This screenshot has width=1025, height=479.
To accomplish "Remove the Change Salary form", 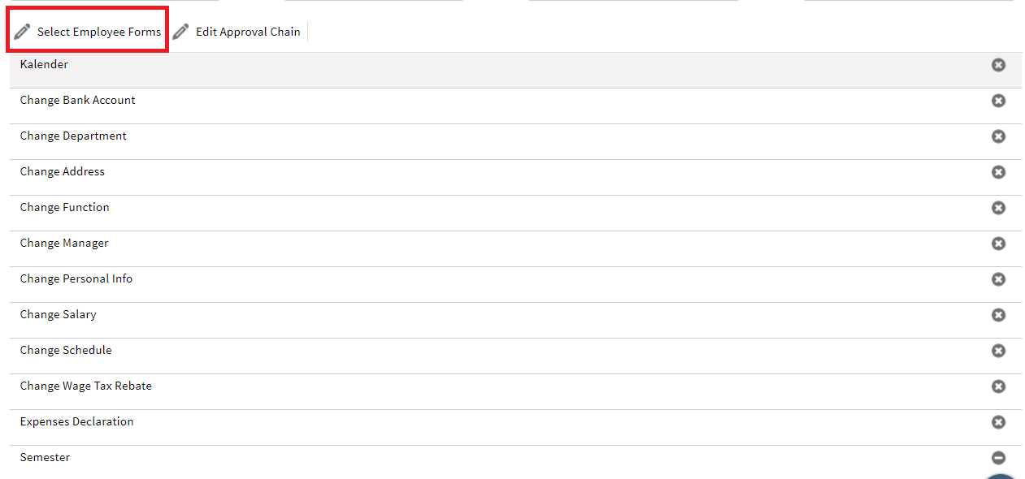I will (998, 315).
